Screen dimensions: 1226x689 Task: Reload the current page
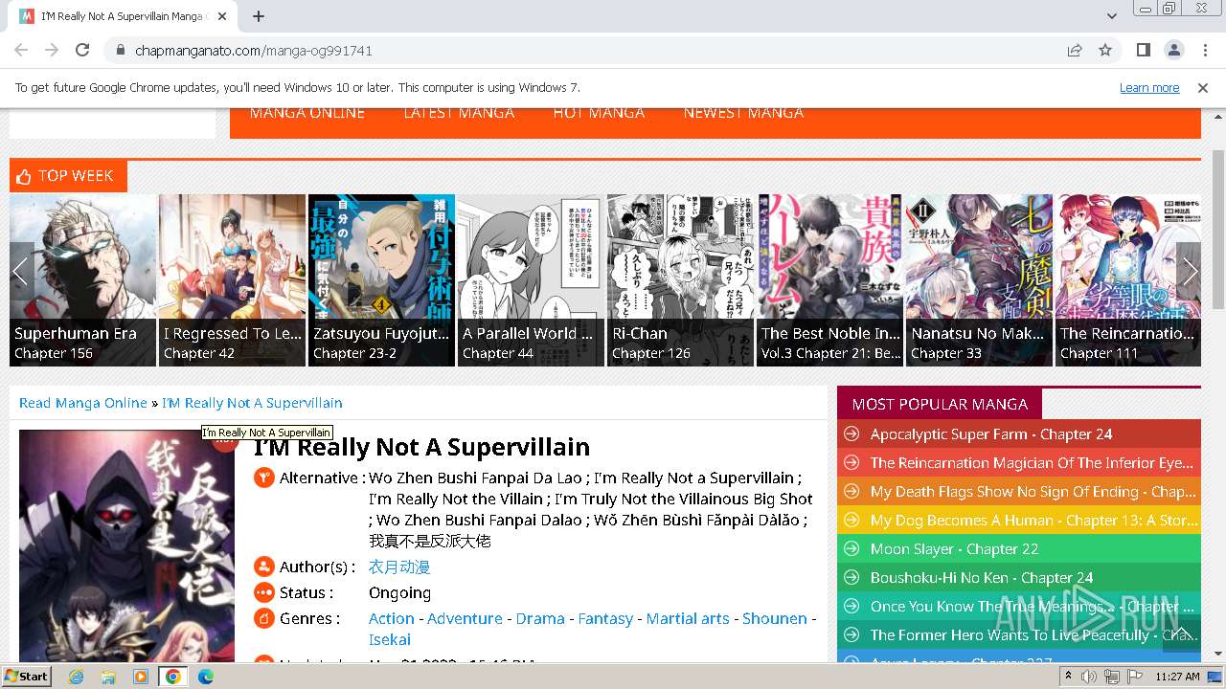click(82, 50)
